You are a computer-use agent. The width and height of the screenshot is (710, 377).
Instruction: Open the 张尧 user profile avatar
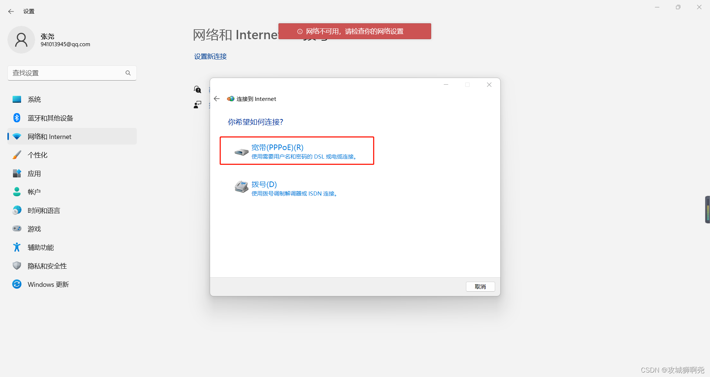(21, 40)
